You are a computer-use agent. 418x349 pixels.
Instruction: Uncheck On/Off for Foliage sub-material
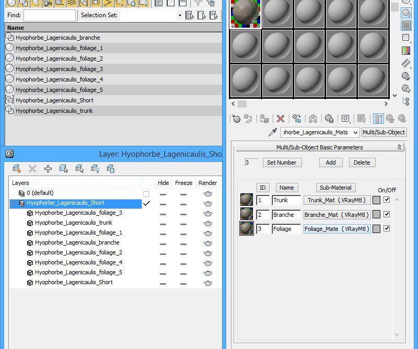[x=387, y=228]
